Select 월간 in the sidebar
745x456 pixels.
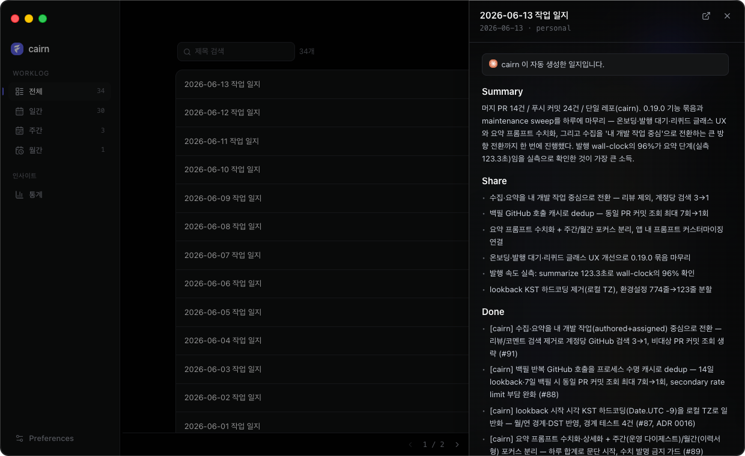tap(60, 150)
